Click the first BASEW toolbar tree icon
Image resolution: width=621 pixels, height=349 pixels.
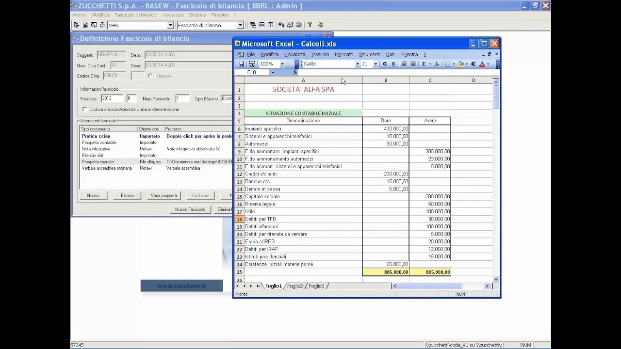coord(77,25)
